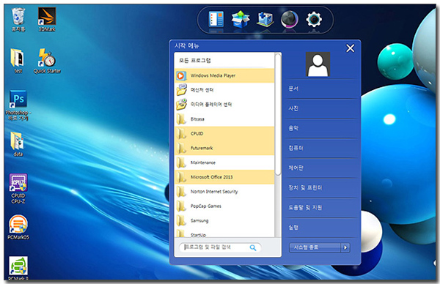Click the 메신저 센터 folder icon
The image size is (440, 284).
point(182,90)
